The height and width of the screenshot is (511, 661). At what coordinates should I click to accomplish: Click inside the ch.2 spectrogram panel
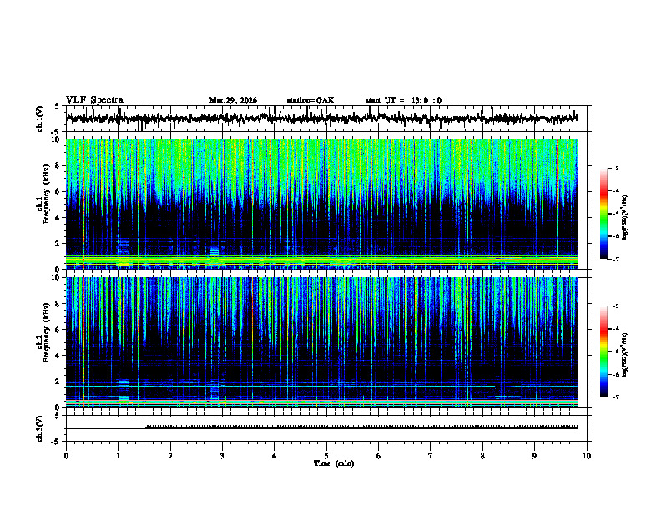tap(321, 342)
